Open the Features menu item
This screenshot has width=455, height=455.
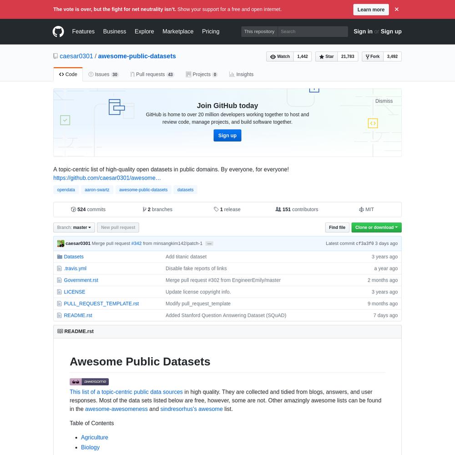83,31
